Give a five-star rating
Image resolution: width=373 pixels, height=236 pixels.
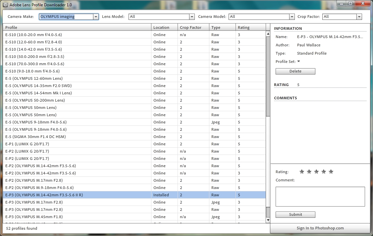point(331,172)
